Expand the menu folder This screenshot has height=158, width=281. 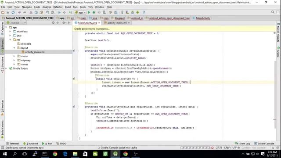point(14,56)
